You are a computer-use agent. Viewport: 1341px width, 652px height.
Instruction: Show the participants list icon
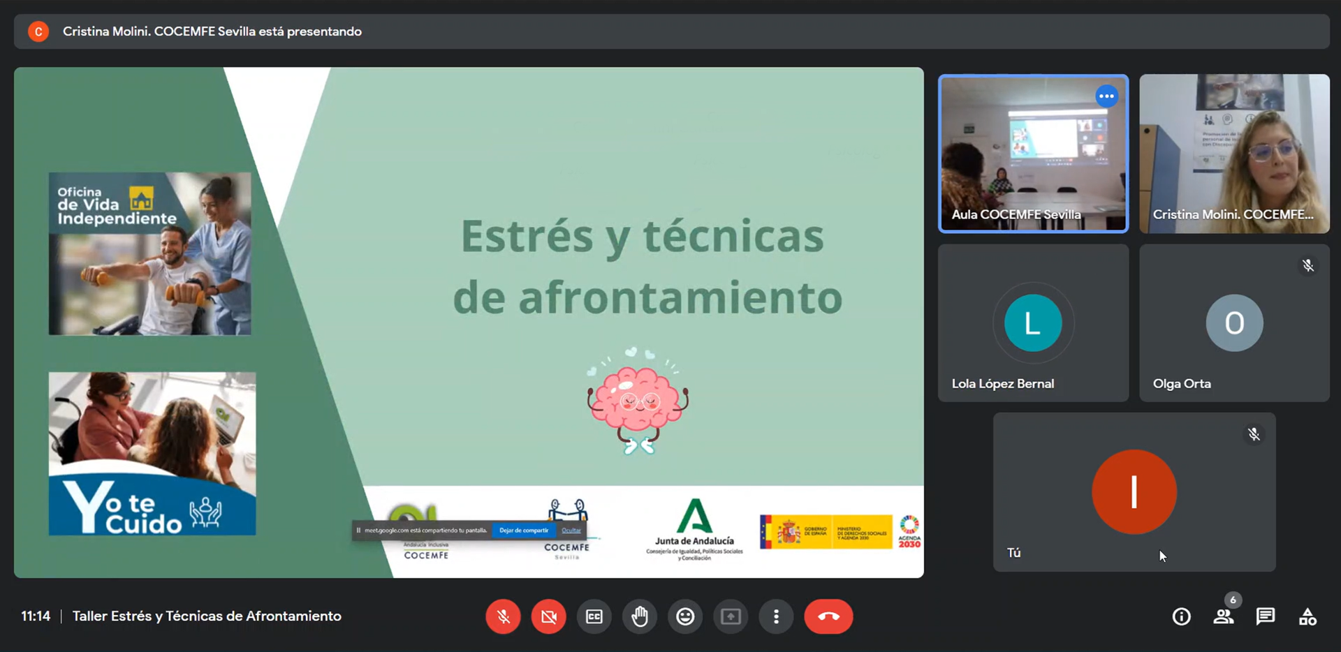click(1224, 616)
